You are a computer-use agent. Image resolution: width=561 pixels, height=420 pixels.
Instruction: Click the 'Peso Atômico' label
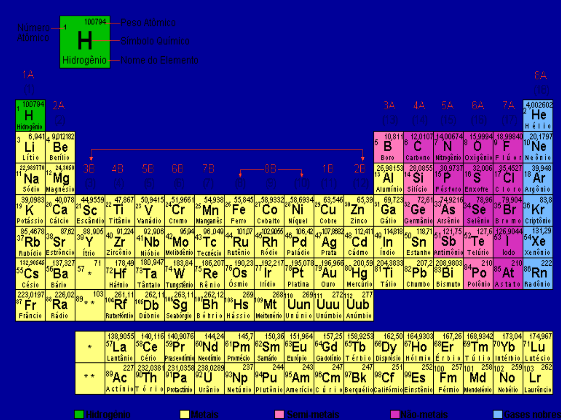coord(148,23)
